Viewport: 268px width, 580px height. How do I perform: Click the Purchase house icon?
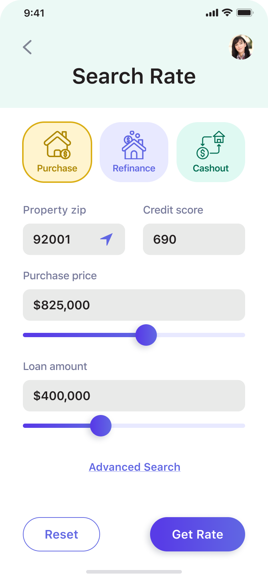[57, 145]
